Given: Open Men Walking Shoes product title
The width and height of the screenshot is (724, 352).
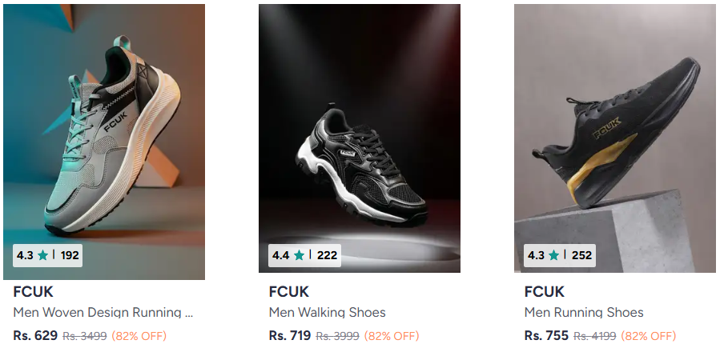Looking at the screenshot, I should 328,312.
